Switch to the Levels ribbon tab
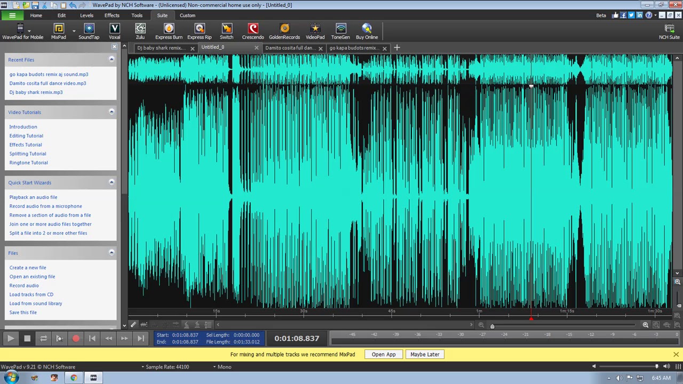 tap(86, 15)
